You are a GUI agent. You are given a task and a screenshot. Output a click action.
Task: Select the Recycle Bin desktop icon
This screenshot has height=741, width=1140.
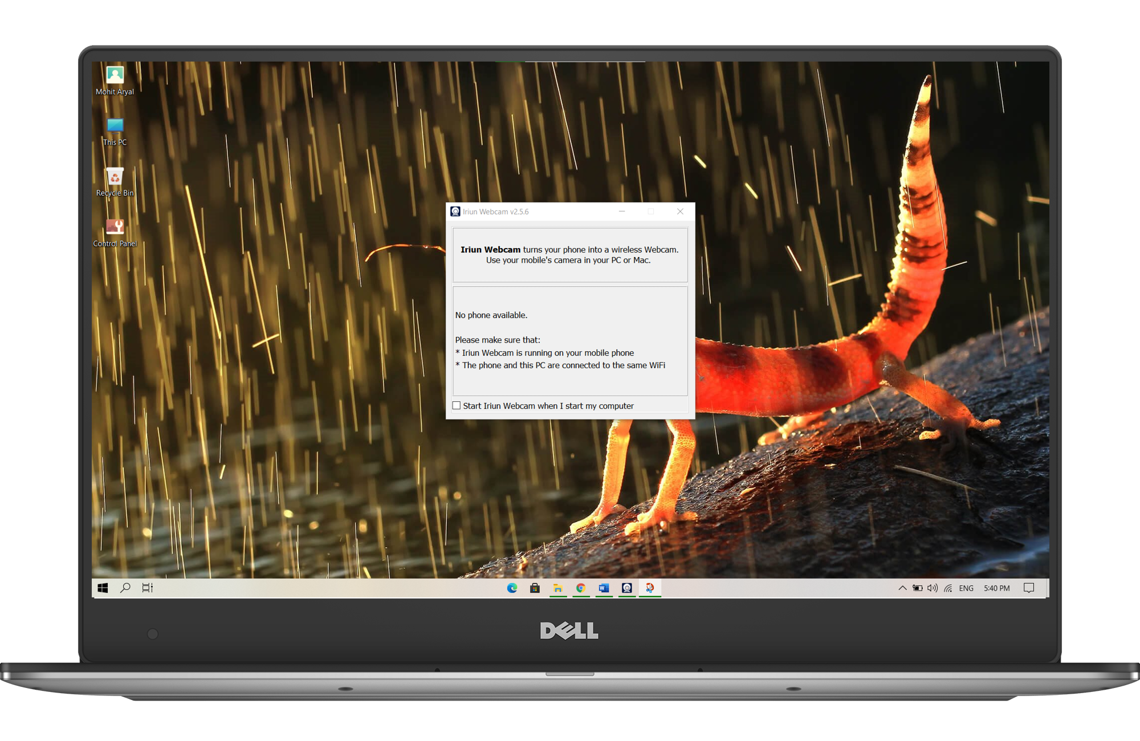[115, 182]
